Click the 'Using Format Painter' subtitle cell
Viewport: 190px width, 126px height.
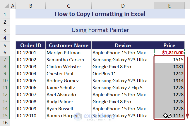point(100,30)
